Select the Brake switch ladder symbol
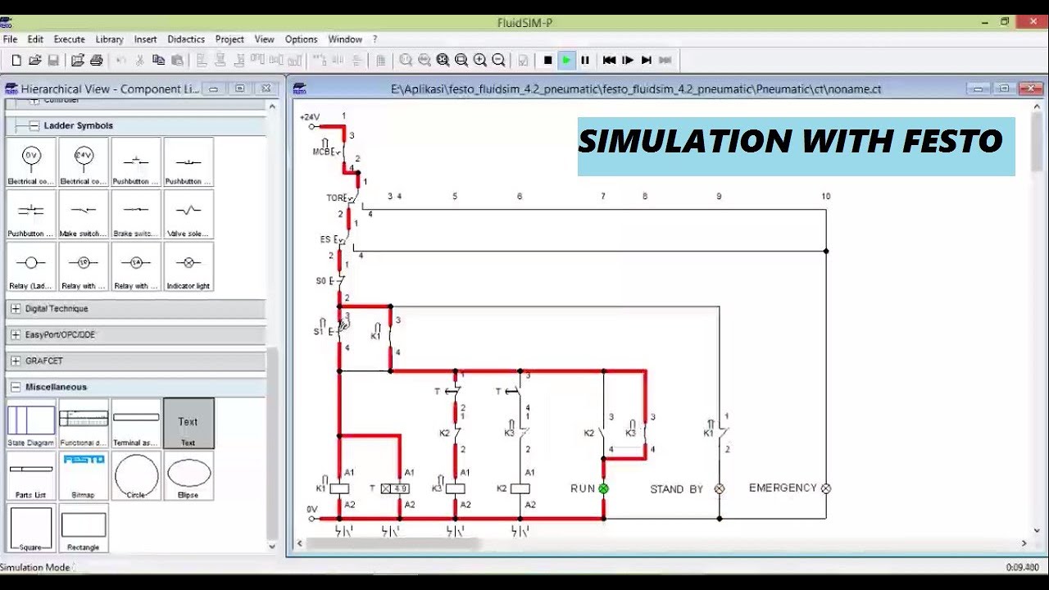This screenshot has width=1049, height=590. [x=136, y=215]
